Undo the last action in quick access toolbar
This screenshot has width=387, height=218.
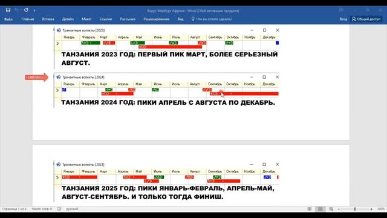(16, 10)
